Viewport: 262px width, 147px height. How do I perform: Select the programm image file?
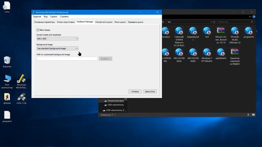248,33
